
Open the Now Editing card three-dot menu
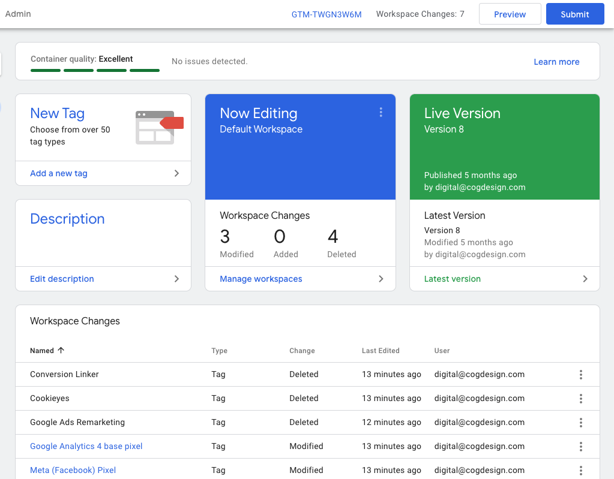(x=381, y=113)
